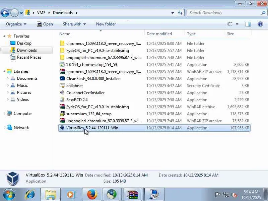This screenshot has height=201, width=268.
Task: Open the recent pages dropdown arrow
Action: [21, 13]
